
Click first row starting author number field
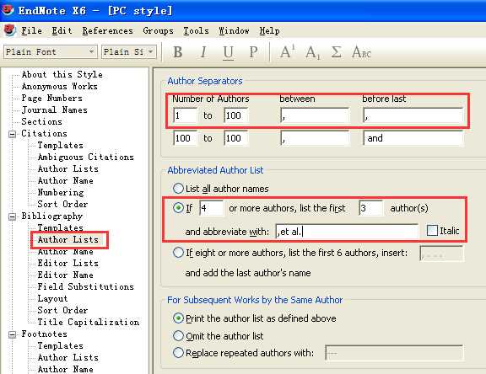(x=185, y=115)
